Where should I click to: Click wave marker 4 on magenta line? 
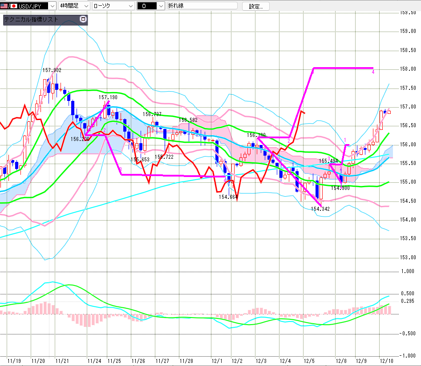point(372,72)
